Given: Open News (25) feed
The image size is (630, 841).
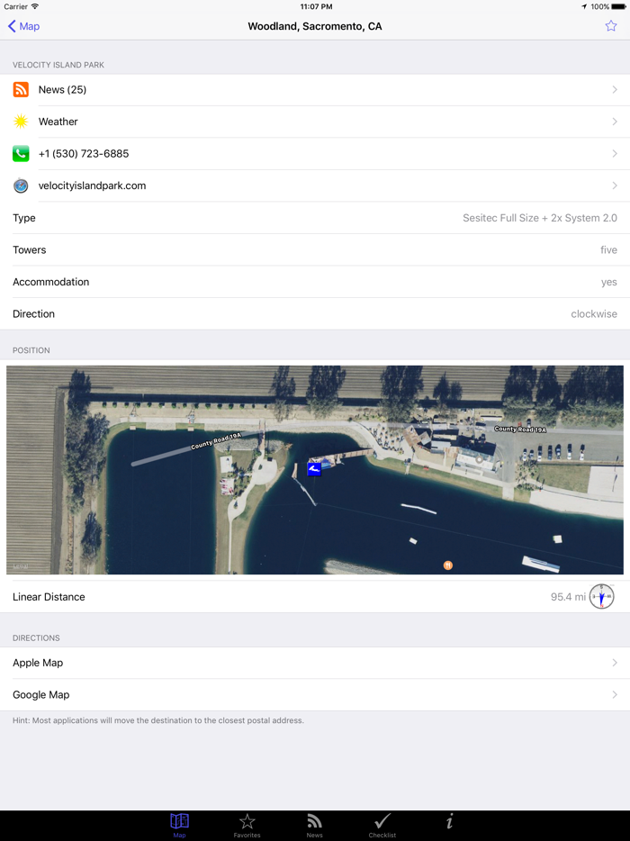Looking at the screenshot, I should (x=315, y=89).
